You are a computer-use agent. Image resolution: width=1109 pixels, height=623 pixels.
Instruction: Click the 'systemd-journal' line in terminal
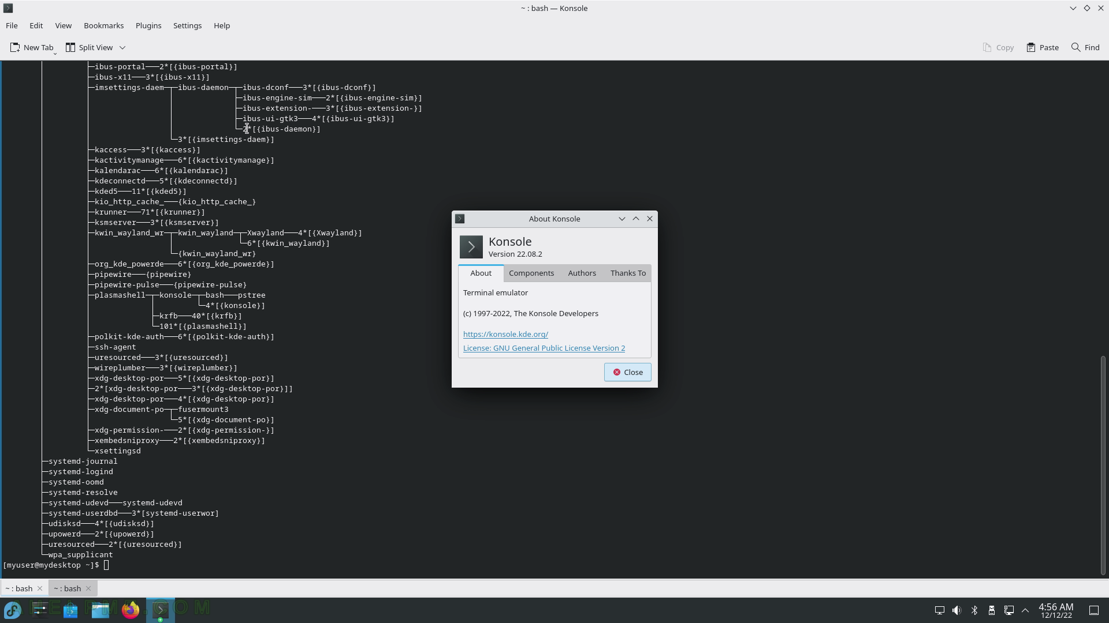coord(83,461)
